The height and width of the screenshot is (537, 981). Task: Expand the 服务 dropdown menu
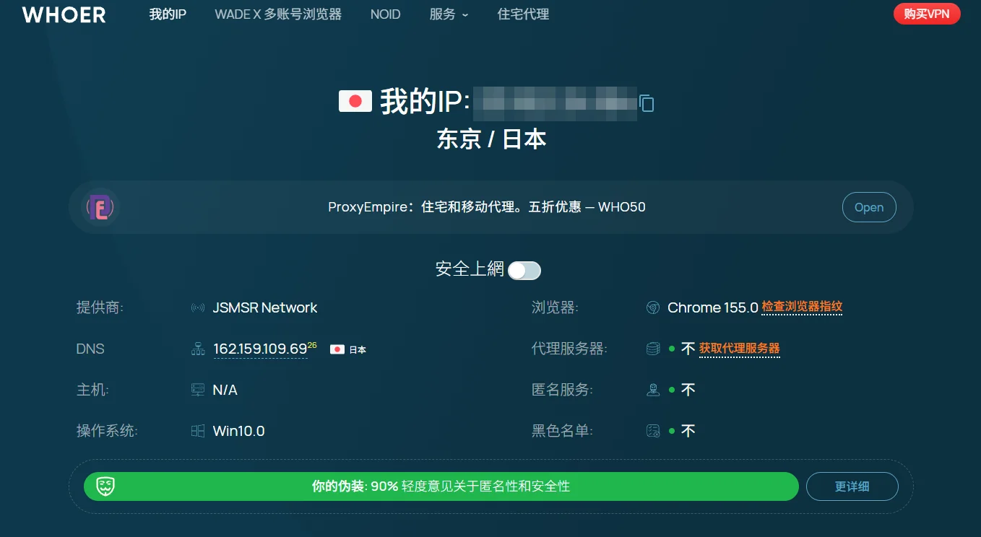pos(449,14)
